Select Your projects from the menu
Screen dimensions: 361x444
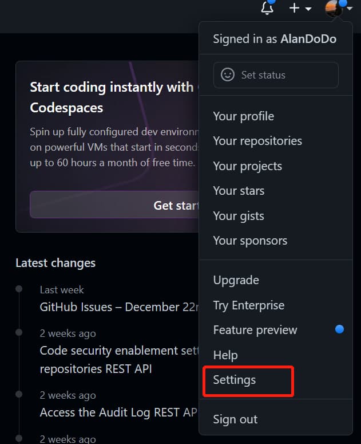tap(247, 166)
